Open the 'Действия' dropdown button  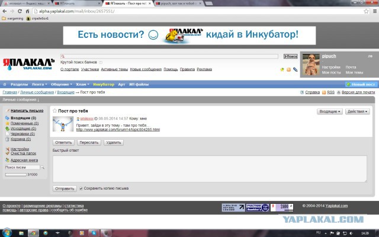(x=357, y=111)
